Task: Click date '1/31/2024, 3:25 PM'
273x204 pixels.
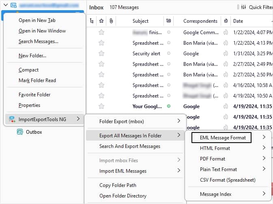Action: point(253,54)
